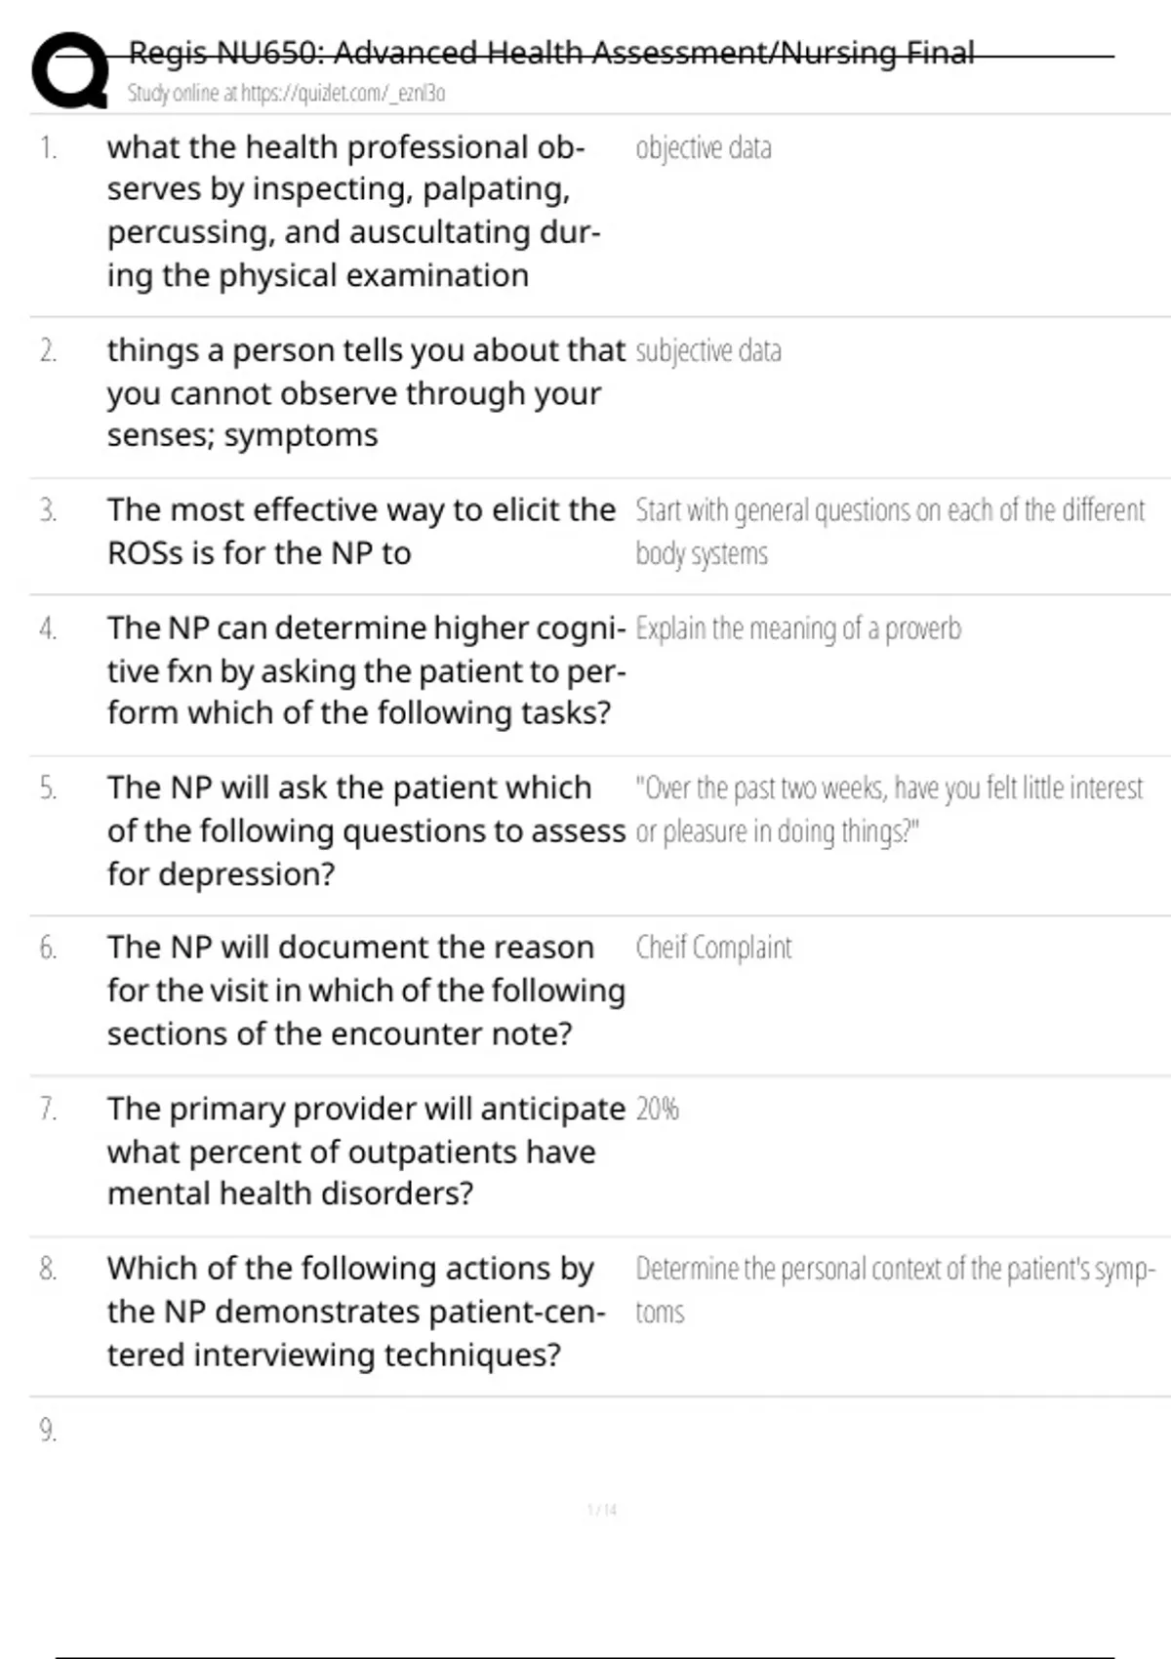Select answer "Start with general questions"
This screenshot has width=1171, height=1659.
(x=889, y=531)
